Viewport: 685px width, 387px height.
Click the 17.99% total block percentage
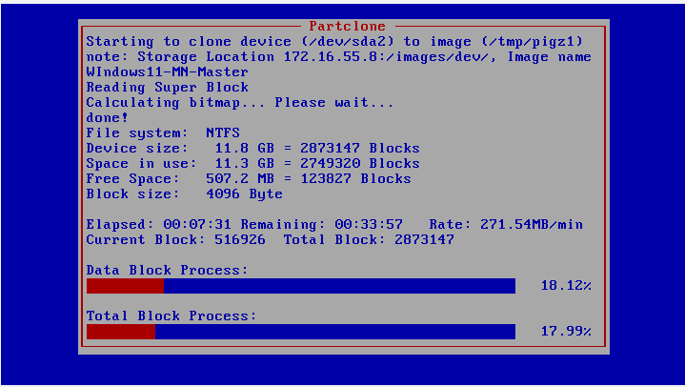(x=566, y=331)
